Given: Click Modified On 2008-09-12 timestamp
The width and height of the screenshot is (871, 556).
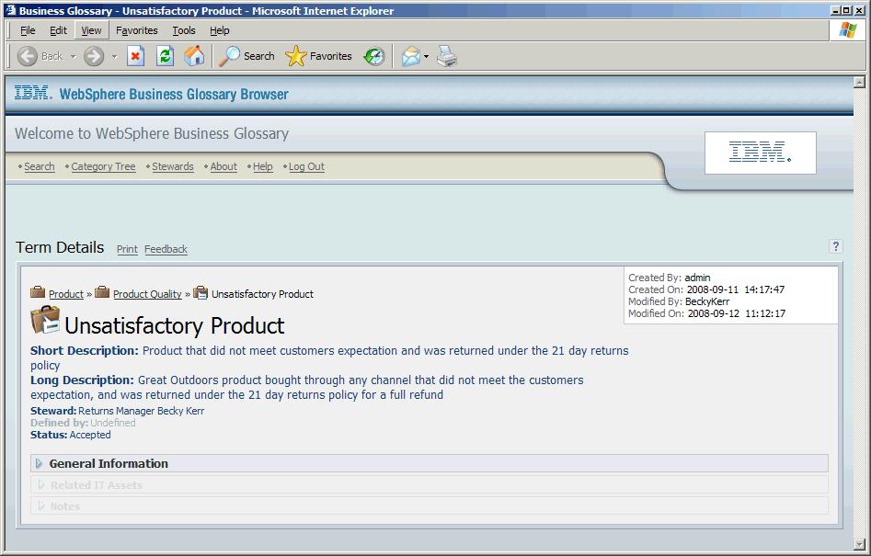Looking at the screenshot, I should 707,313.
